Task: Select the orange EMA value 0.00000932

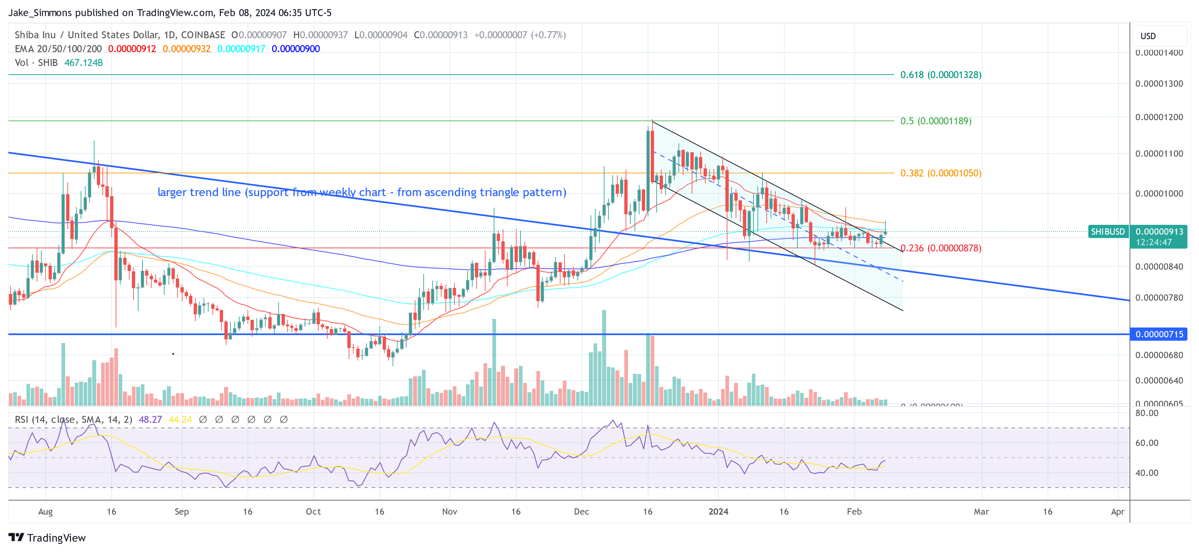Action: (187, 49)
